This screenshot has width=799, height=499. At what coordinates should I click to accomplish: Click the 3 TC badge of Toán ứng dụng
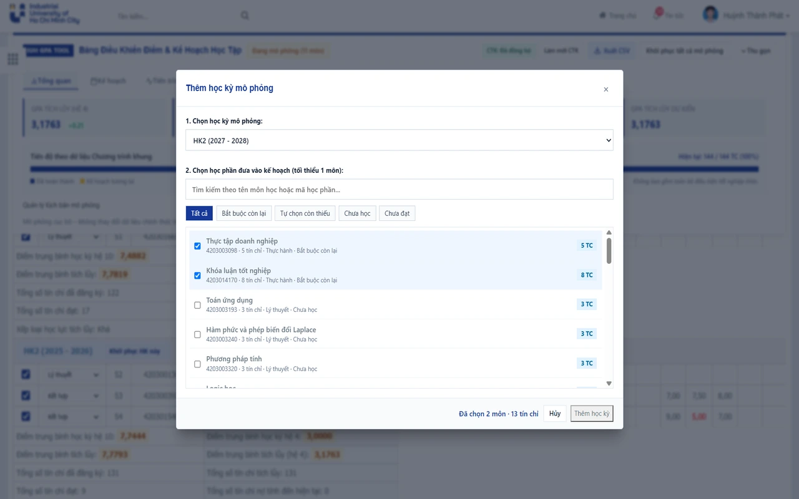(x=587, y=304)
